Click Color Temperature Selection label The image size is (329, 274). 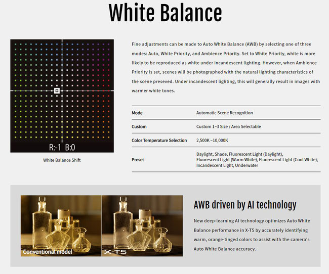point(159,141)
